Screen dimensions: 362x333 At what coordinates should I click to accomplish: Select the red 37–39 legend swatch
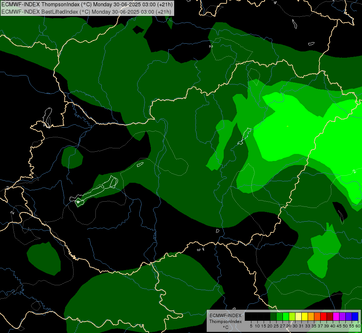(x=324, y=317)
